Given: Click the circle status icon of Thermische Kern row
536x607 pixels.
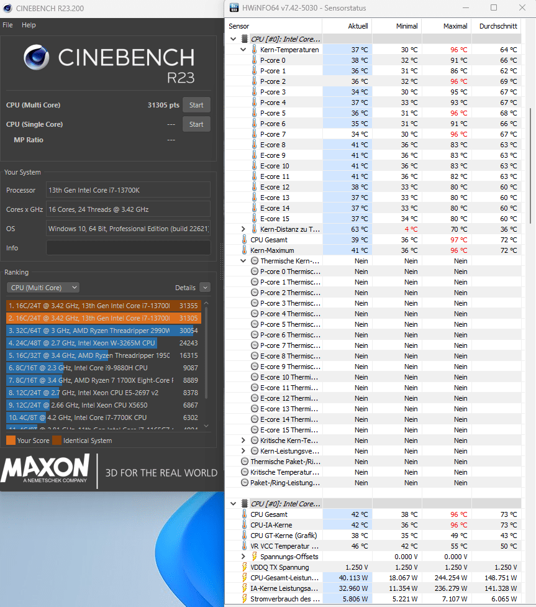Looking at the screenshot, I should (254, 260).
